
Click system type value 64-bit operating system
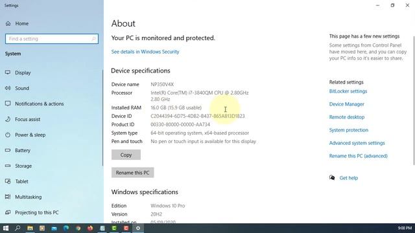[200, 133]
